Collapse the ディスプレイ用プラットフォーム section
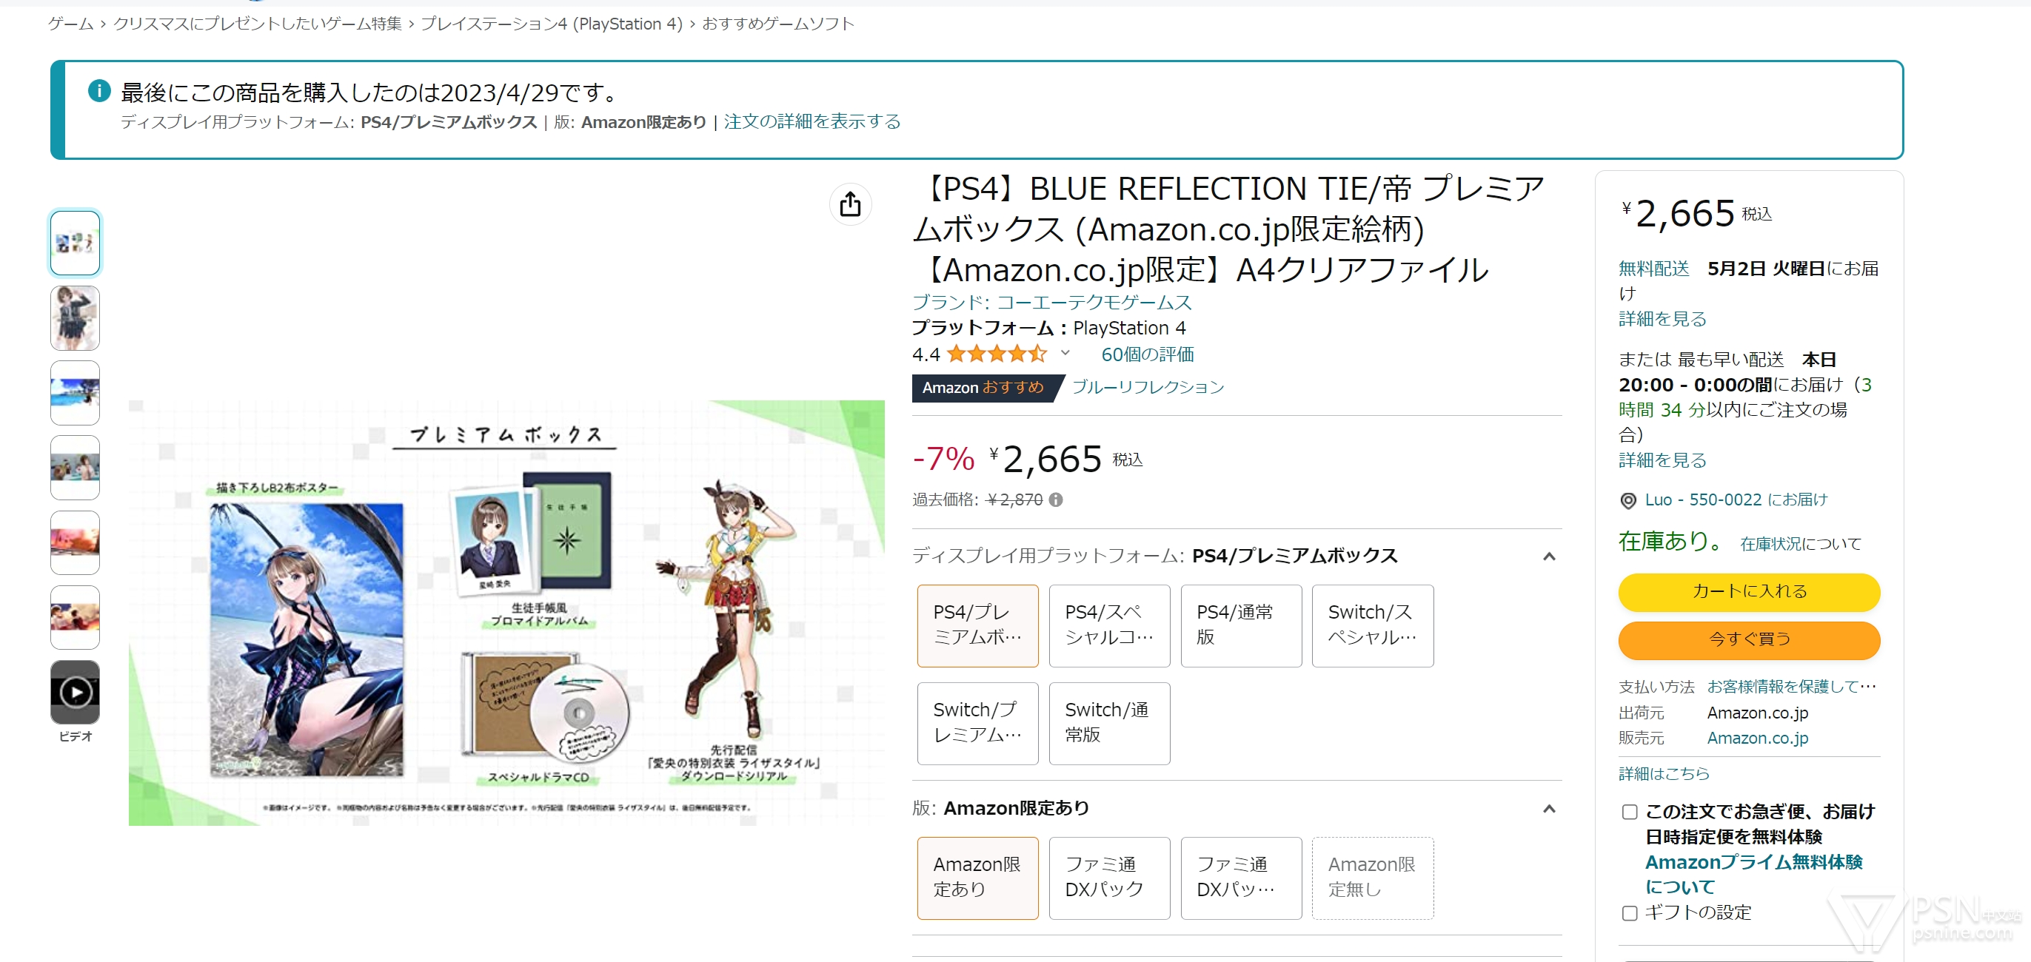This screenshot has width=2031, height=962. click(1548, 556)
